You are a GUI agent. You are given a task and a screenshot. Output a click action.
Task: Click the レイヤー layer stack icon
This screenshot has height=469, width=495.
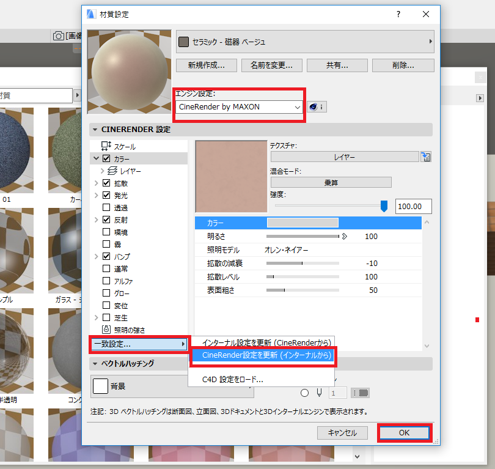pyautogui.click(x=112, y=171)
